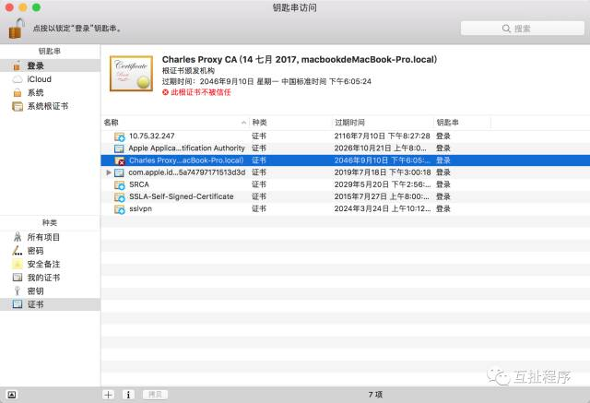Show 密钥 category
Viewport: 590px width, 403px height.
click(50, 290)
